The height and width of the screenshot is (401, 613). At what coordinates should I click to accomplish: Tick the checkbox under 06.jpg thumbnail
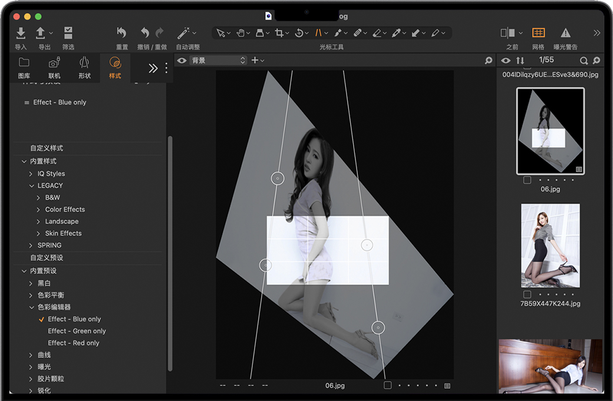(527, 180)
